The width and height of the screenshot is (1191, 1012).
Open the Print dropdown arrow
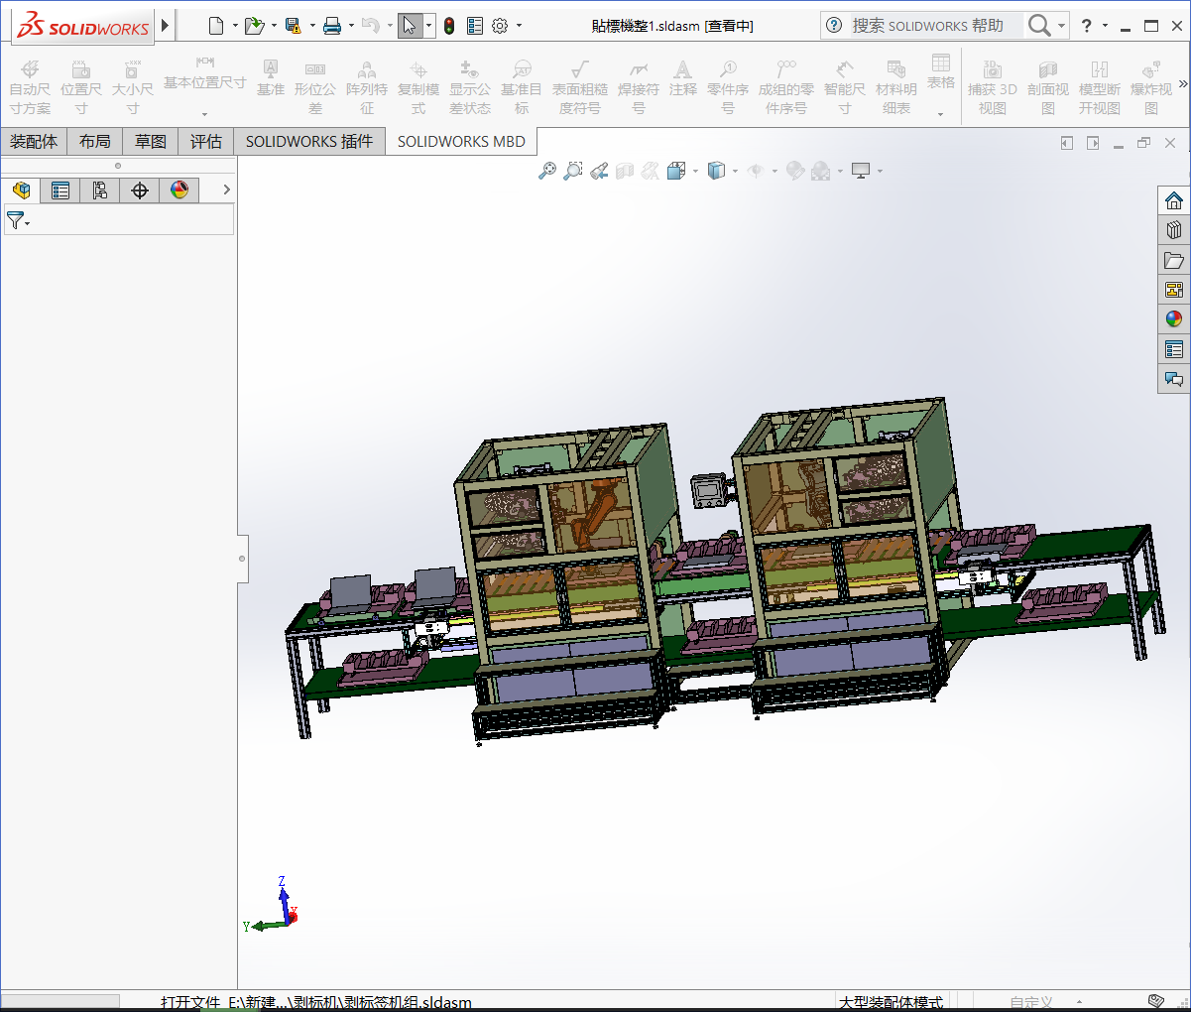click(x=351, y=26)
